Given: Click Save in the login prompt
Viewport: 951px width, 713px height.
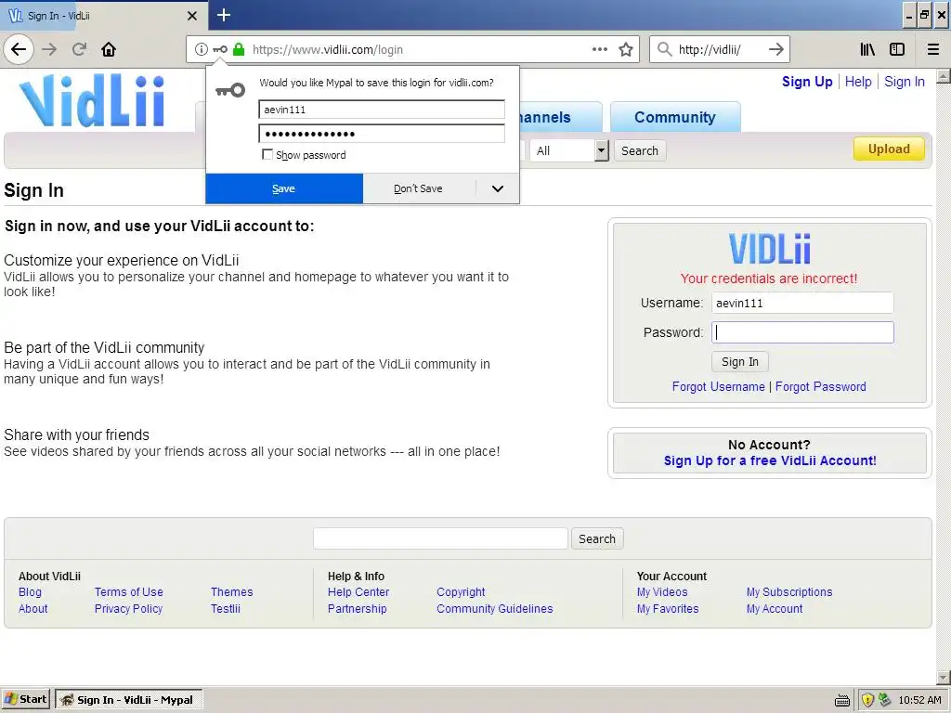Looking at the screenshot, I should coord(284,188).
